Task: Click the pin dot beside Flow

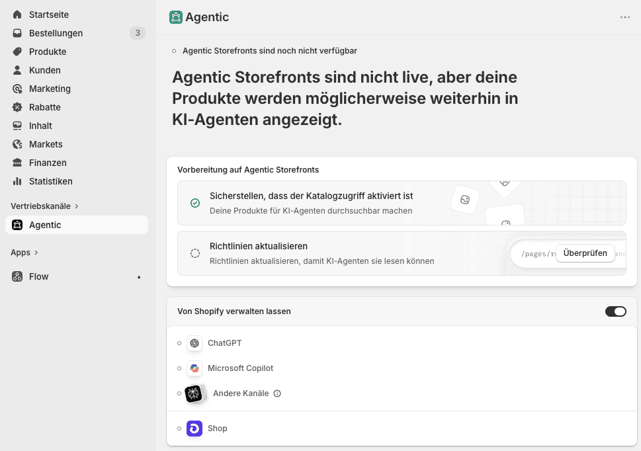Action: tap(139, 277)
